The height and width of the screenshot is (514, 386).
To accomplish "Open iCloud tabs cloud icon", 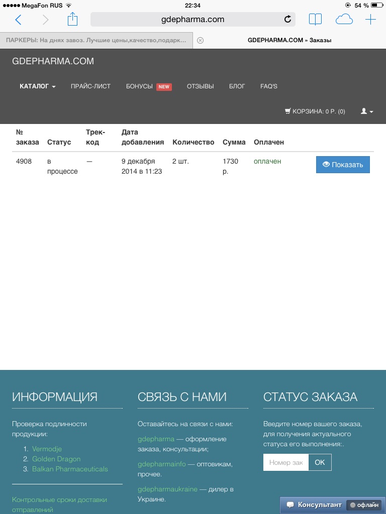I will point(344,20).
